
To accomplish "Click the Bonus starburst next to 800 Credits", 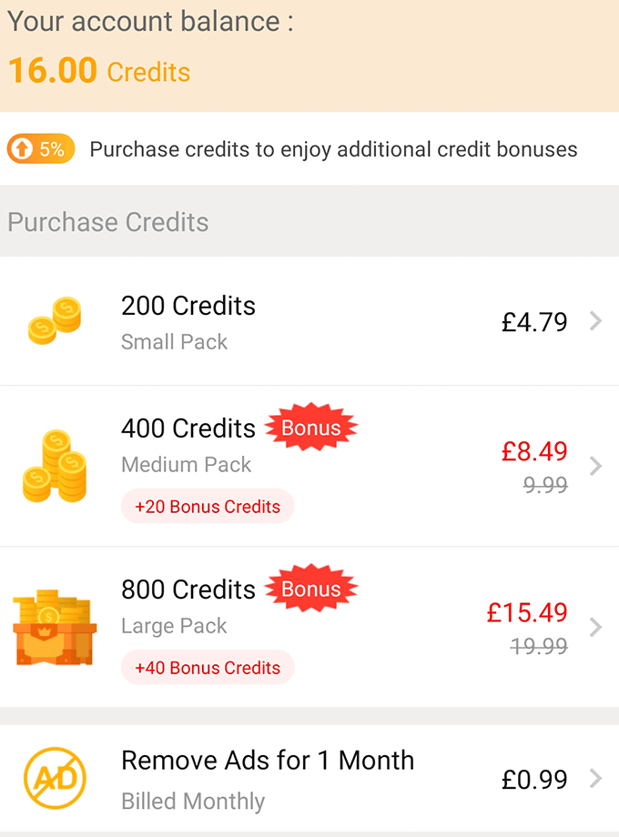I will click(311, 588).
